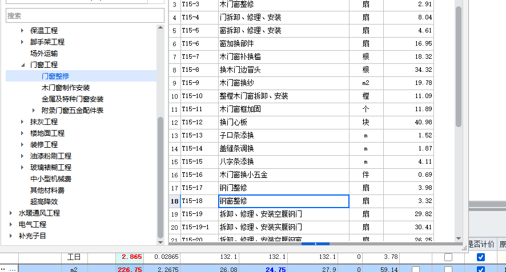Image resolution: width=506 pixels, height=272 pixels.
Task: Click the 3.78 value in 工日 row
Action: (381, 257)
